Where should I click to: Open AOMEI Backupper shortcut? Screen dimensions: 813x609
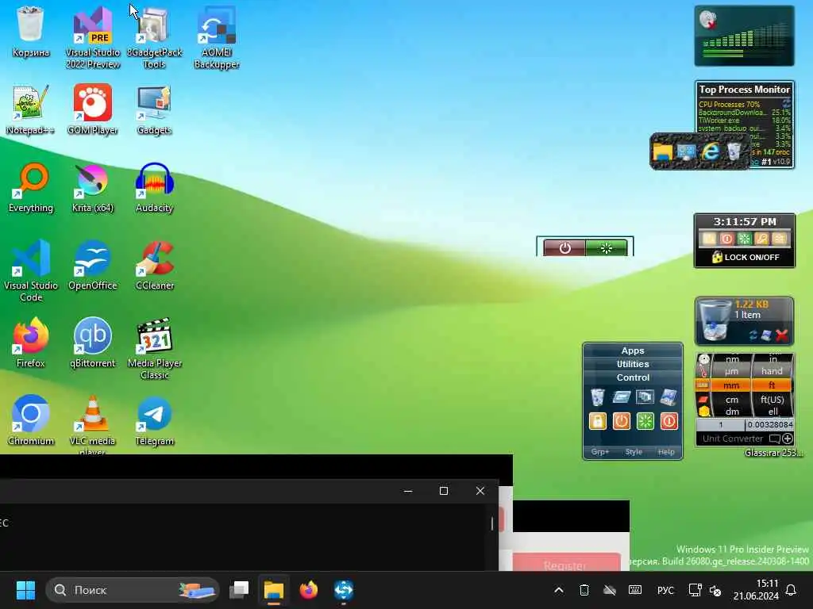(x=217, y=37)
